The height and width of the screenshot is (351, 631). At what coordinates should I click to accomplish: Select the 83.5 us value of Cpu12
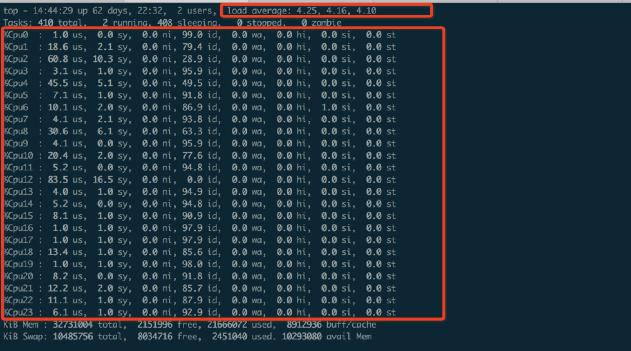[58, 180]
